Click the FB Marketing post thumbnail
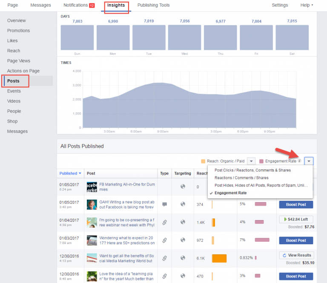 (92, 187)
